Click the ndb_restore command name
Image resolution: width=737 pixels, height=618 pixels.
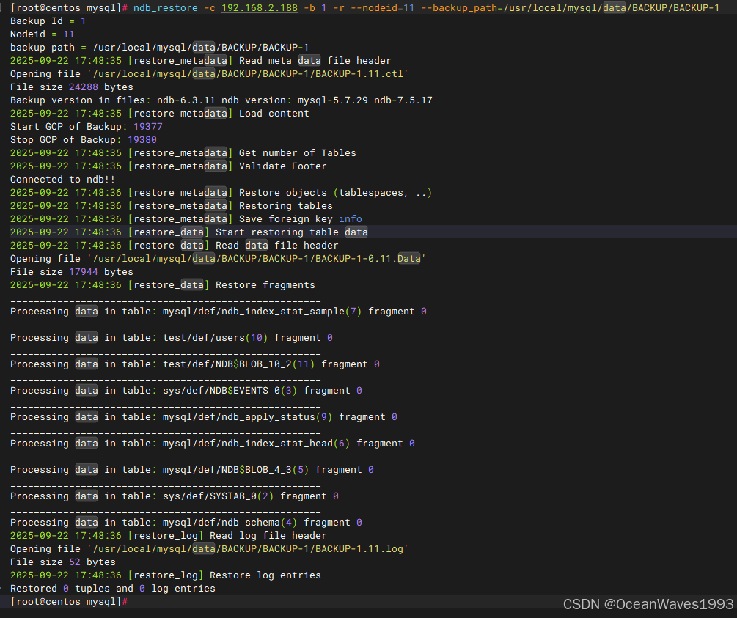[166, 8]
